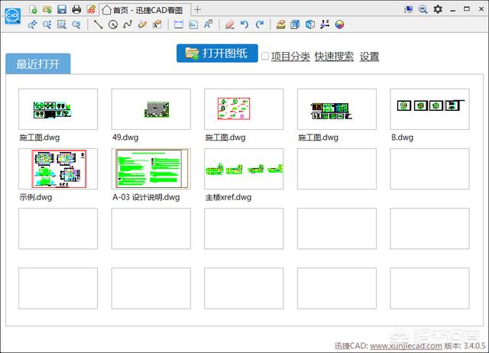
Task: Click the label 主楼xref.dwg
Action: point(228,197)
